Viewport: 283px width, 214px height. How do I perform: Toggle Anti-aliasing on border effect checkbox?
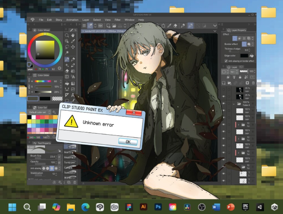(x=226, y=61)
